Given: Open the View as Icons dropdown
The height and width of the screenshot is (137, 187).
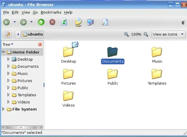Looking at the screenshot, I should click(x=168, y=34).
